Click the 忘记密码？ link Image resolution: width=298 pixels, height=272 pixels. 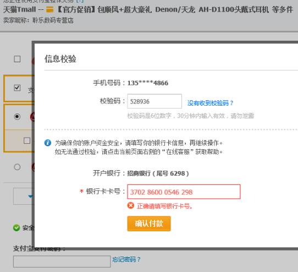point(126,259)
